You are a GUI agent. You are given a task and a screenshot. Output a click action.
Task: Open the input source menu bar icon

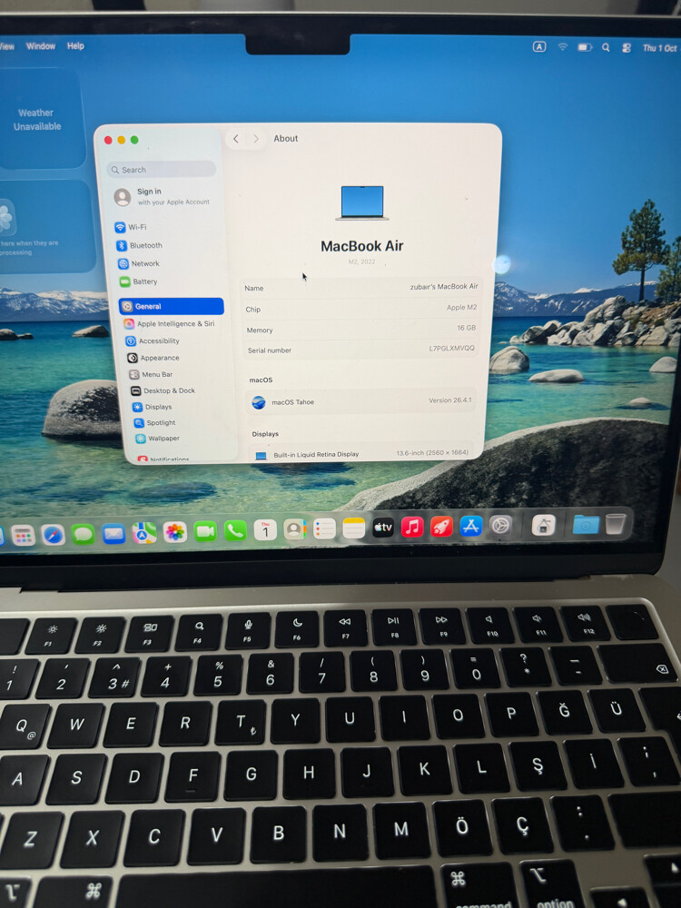(539, 47)
